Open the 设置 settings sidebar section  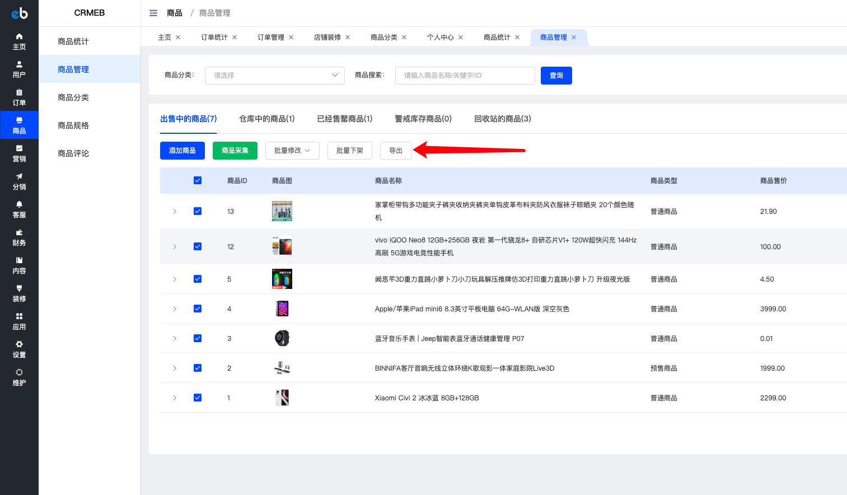tap(19, 349)
